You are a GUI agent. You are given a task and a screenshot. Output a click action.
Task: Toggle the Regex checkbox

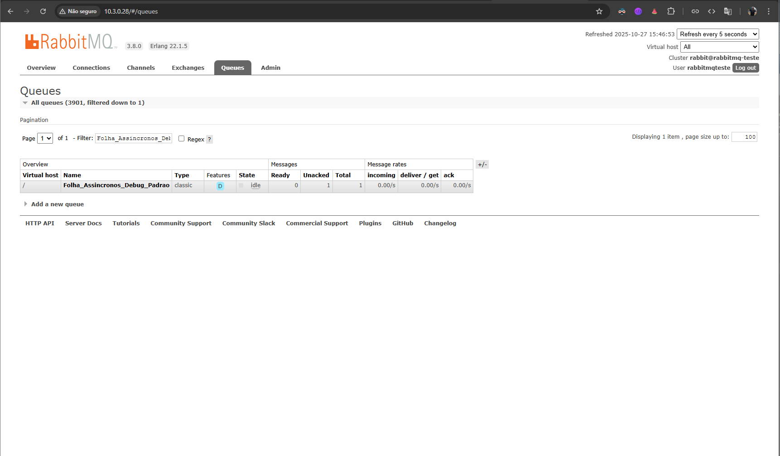(181, 139)
